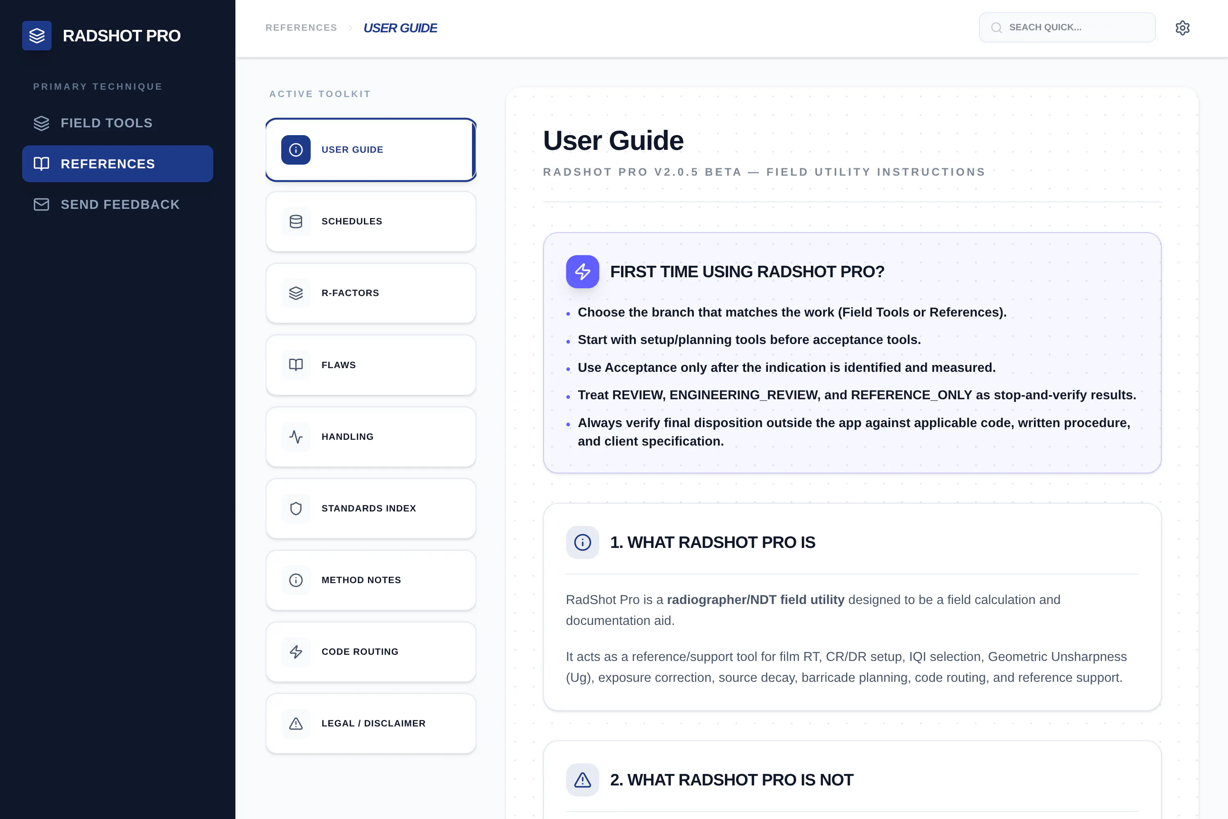Open the Method Notes toolkit card
Viewport: 1228px width, 819px height.
(x=371, y=580)
